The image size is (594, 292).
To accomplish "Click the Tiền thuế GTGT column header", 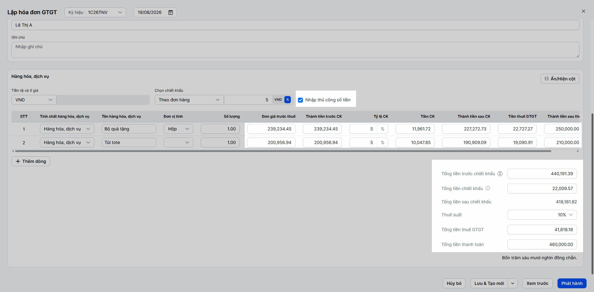I will click(522, 116).
